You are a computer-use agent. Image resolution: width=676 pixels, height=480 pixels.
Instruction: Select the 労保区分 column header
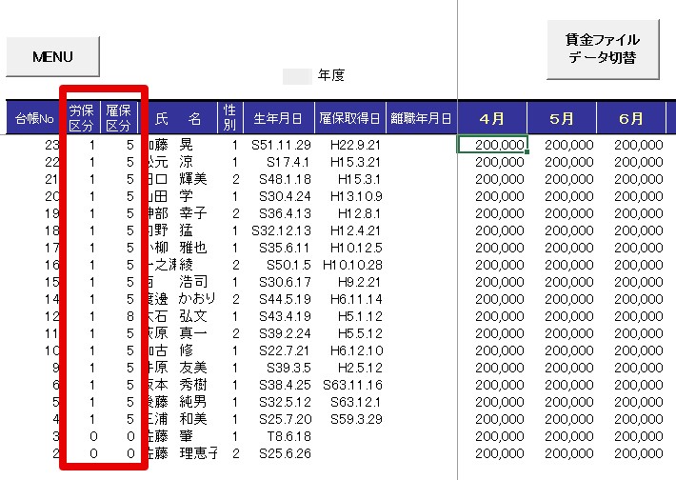coord(82,118)
